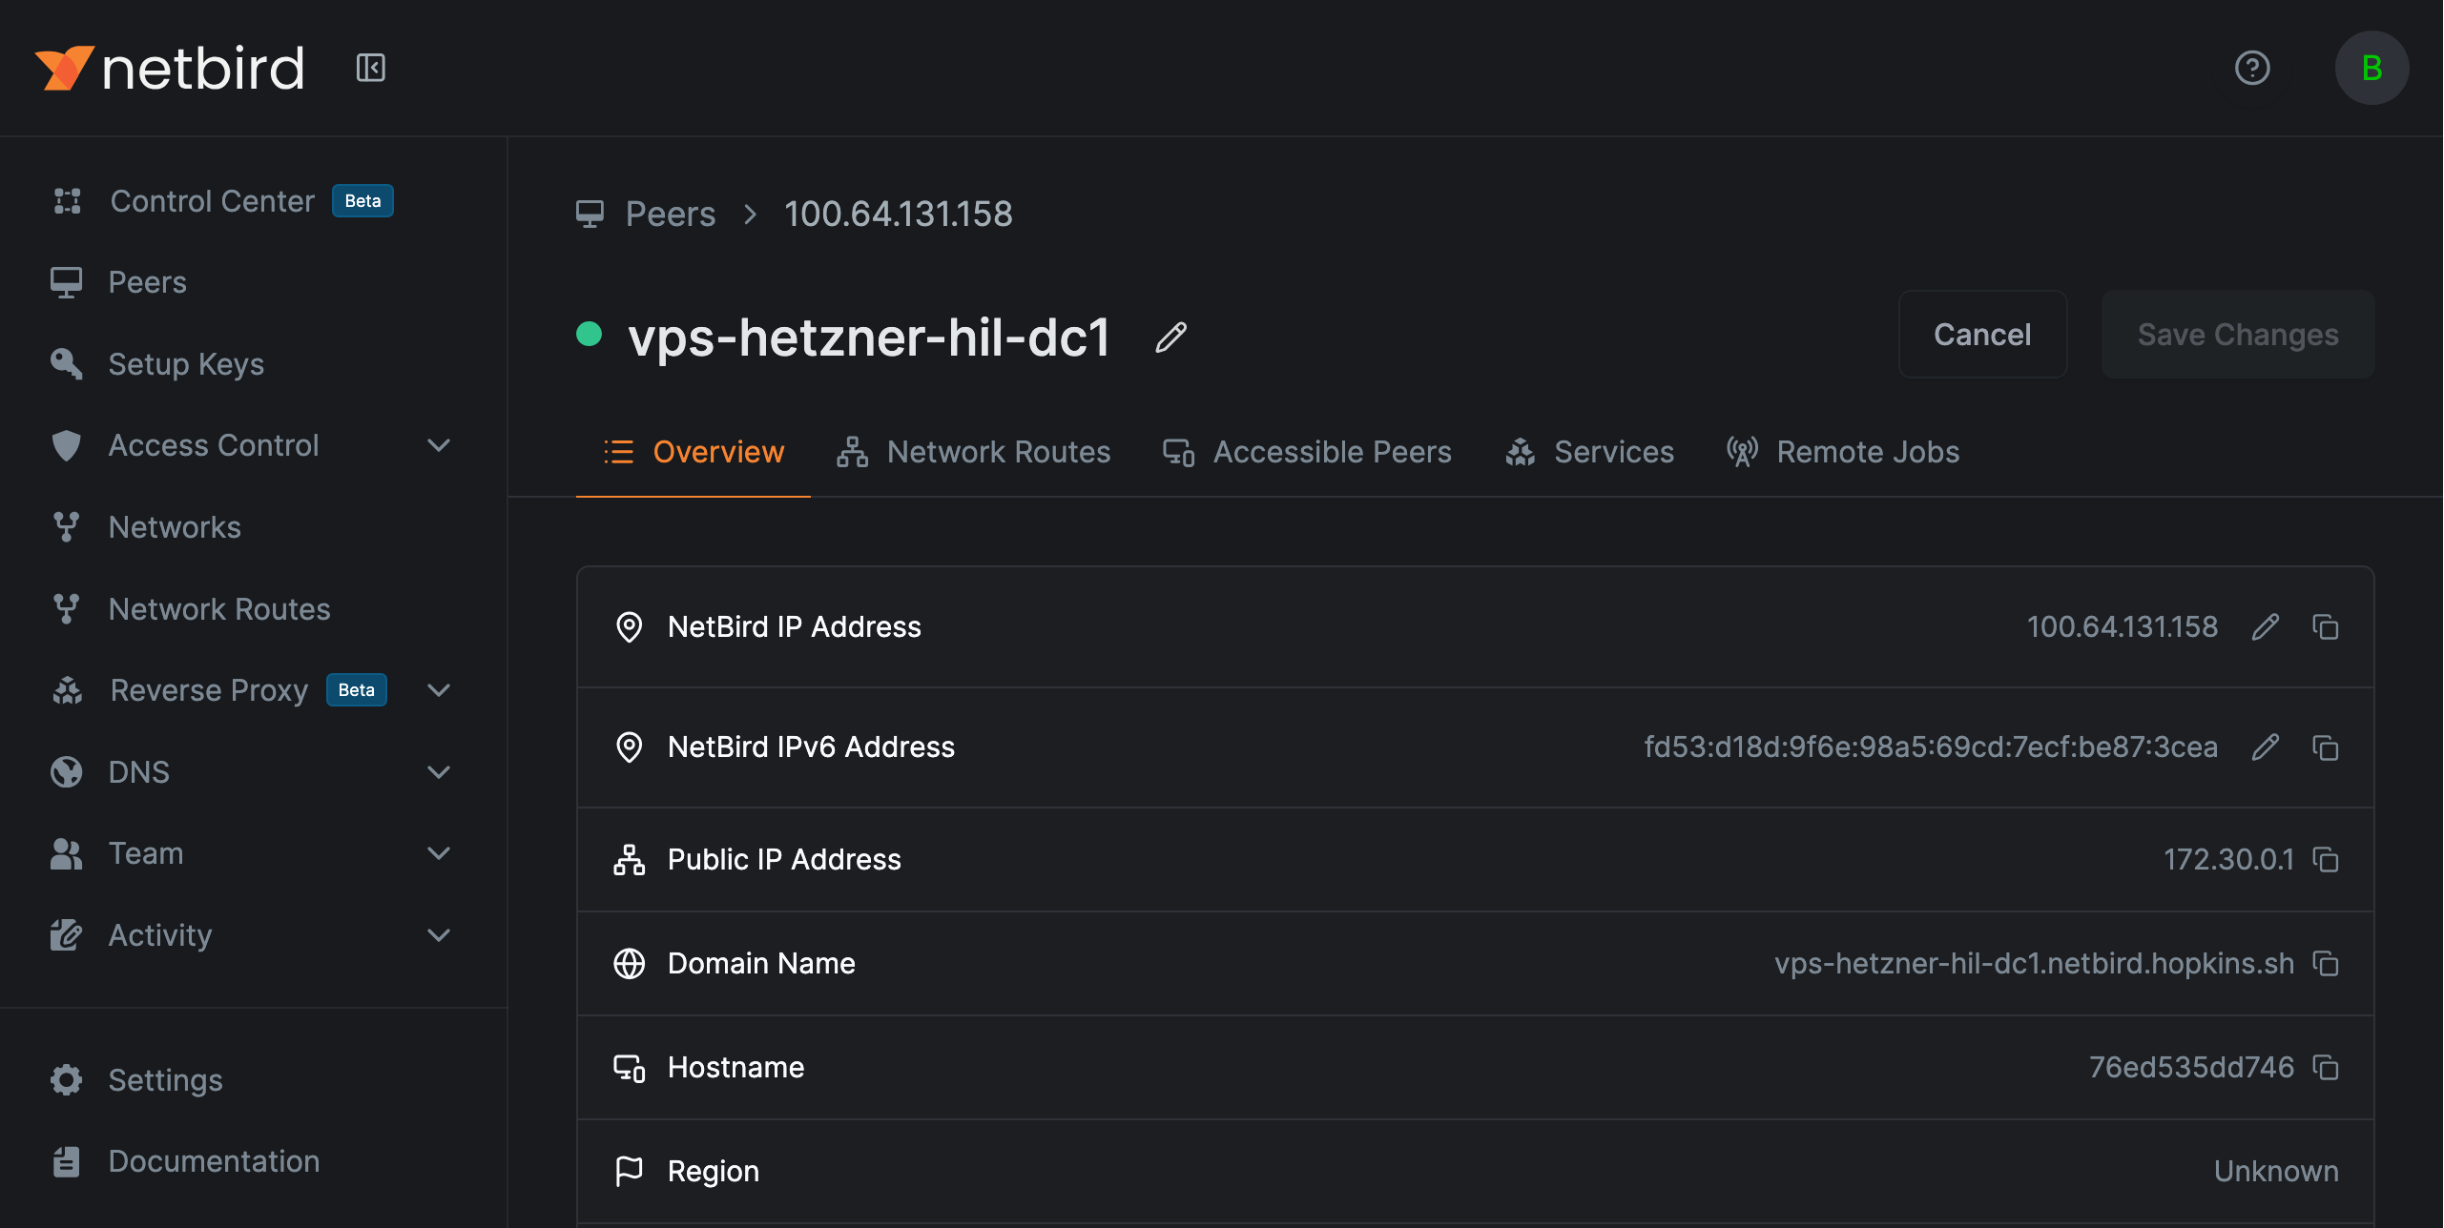
Task: Collapse the sidebar with the panel icon
Action: (x=370, y=68)
